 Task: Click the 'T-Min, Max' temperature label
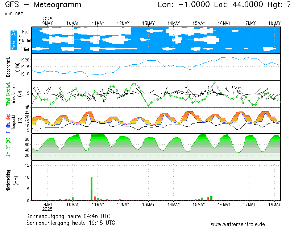[x=8, y=123]
